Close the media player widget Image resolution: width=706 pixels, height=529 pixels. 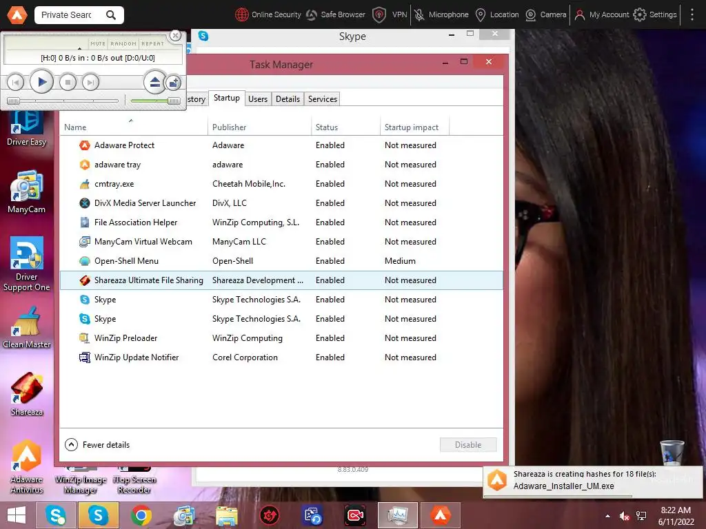click(176, 36)
